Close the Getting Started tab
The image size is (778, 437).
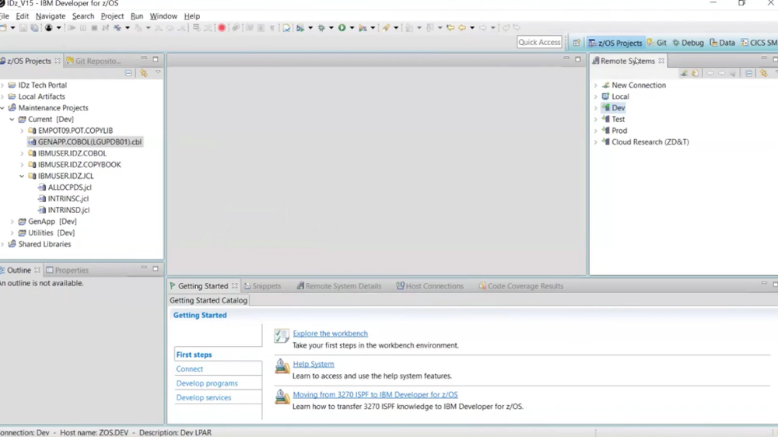(x=234, y=285)
